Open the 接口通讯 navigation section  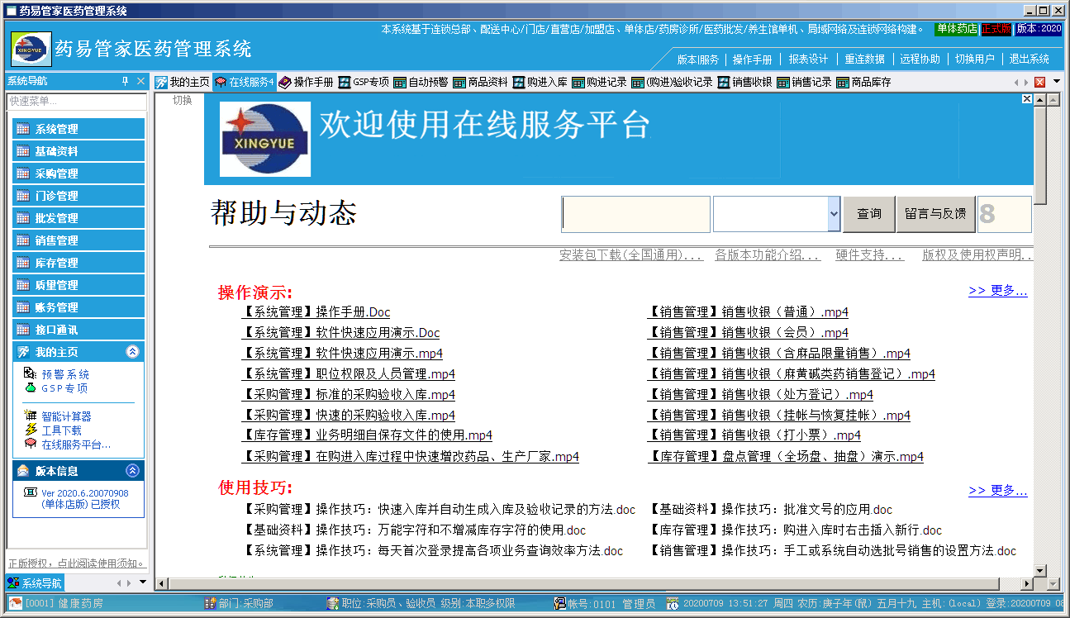[78, 330]
